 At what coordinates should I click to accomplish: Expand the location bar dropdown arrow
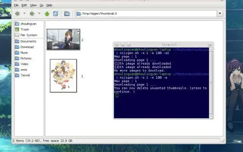coord(220,14)
